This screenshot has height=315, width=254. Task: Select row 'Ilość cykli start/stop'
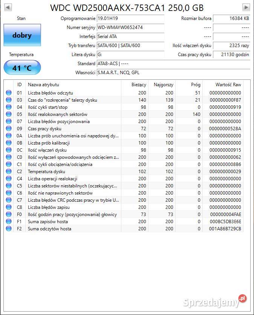124,107
